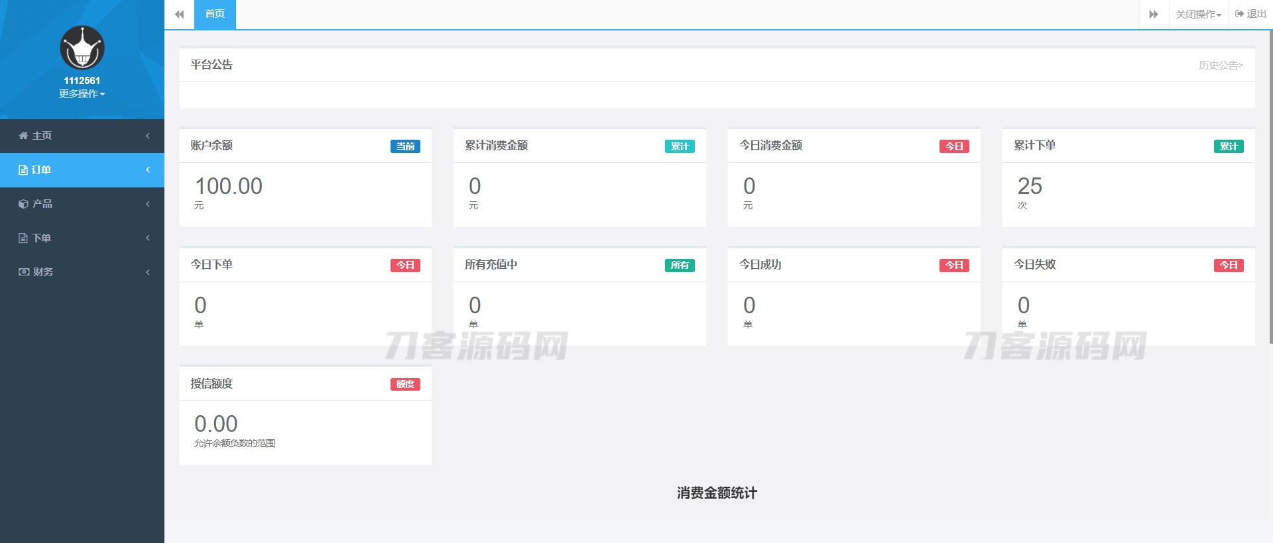Click the crown avatar logo
The width and height of the screenshot is (1273, 543).
82,48
